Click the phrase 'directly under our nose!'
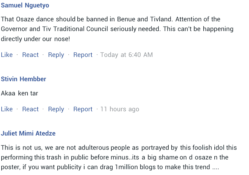This screenshot has height=175, width=249. click(35, 39)
